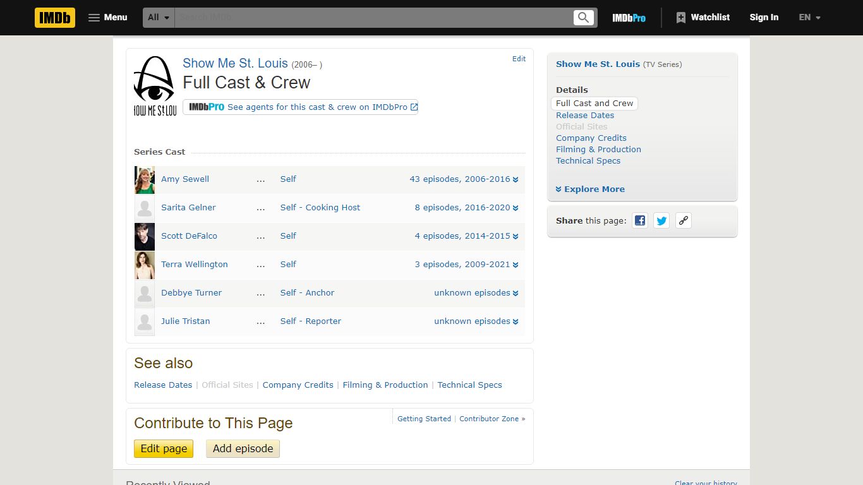Click Julie Tristan's placeholder avatar

coord(145,321)
